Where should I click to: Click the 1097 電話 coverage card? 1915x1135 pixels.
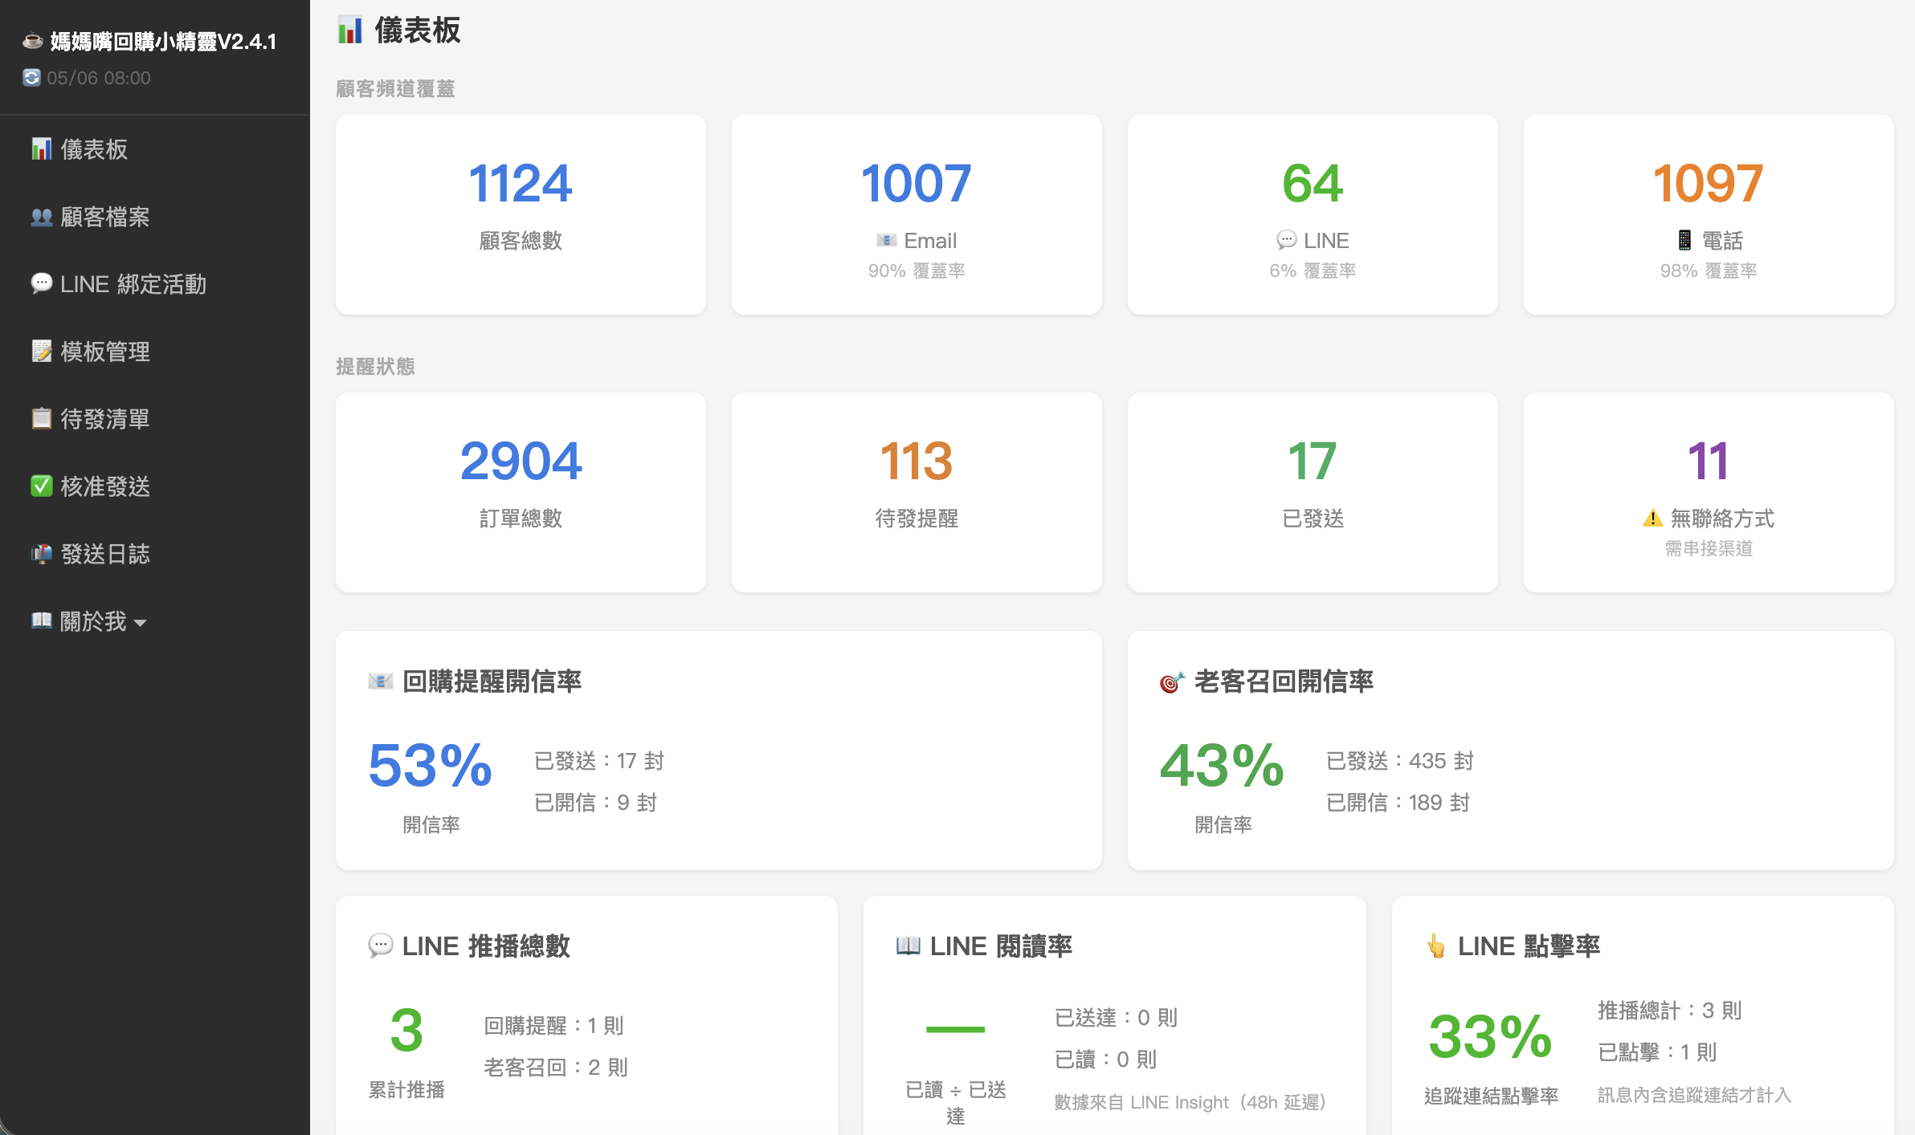pyautogui.click(x=1709, y=214)
